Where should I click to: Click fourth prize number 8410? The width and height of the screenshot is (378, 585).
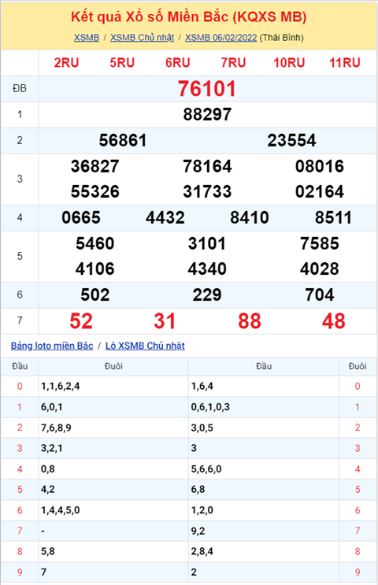tap(250, 218)
